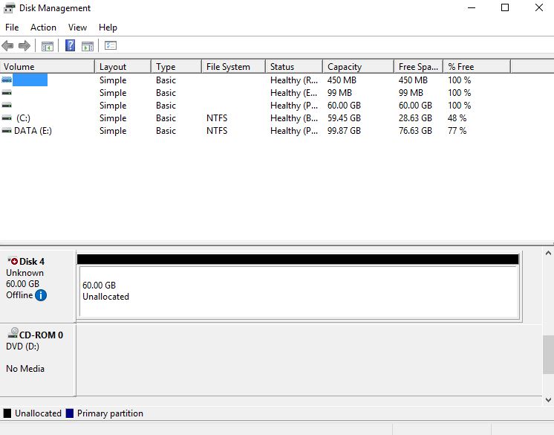The width and height of the screenshot is (554, 435).
Task: Sort by Free Space column header
Action: coord(419,66)
